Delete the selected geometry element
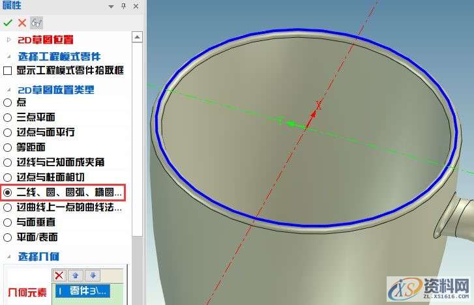This screenshot has height=305, width=474. pyautogui.click(x=59, y=276)
